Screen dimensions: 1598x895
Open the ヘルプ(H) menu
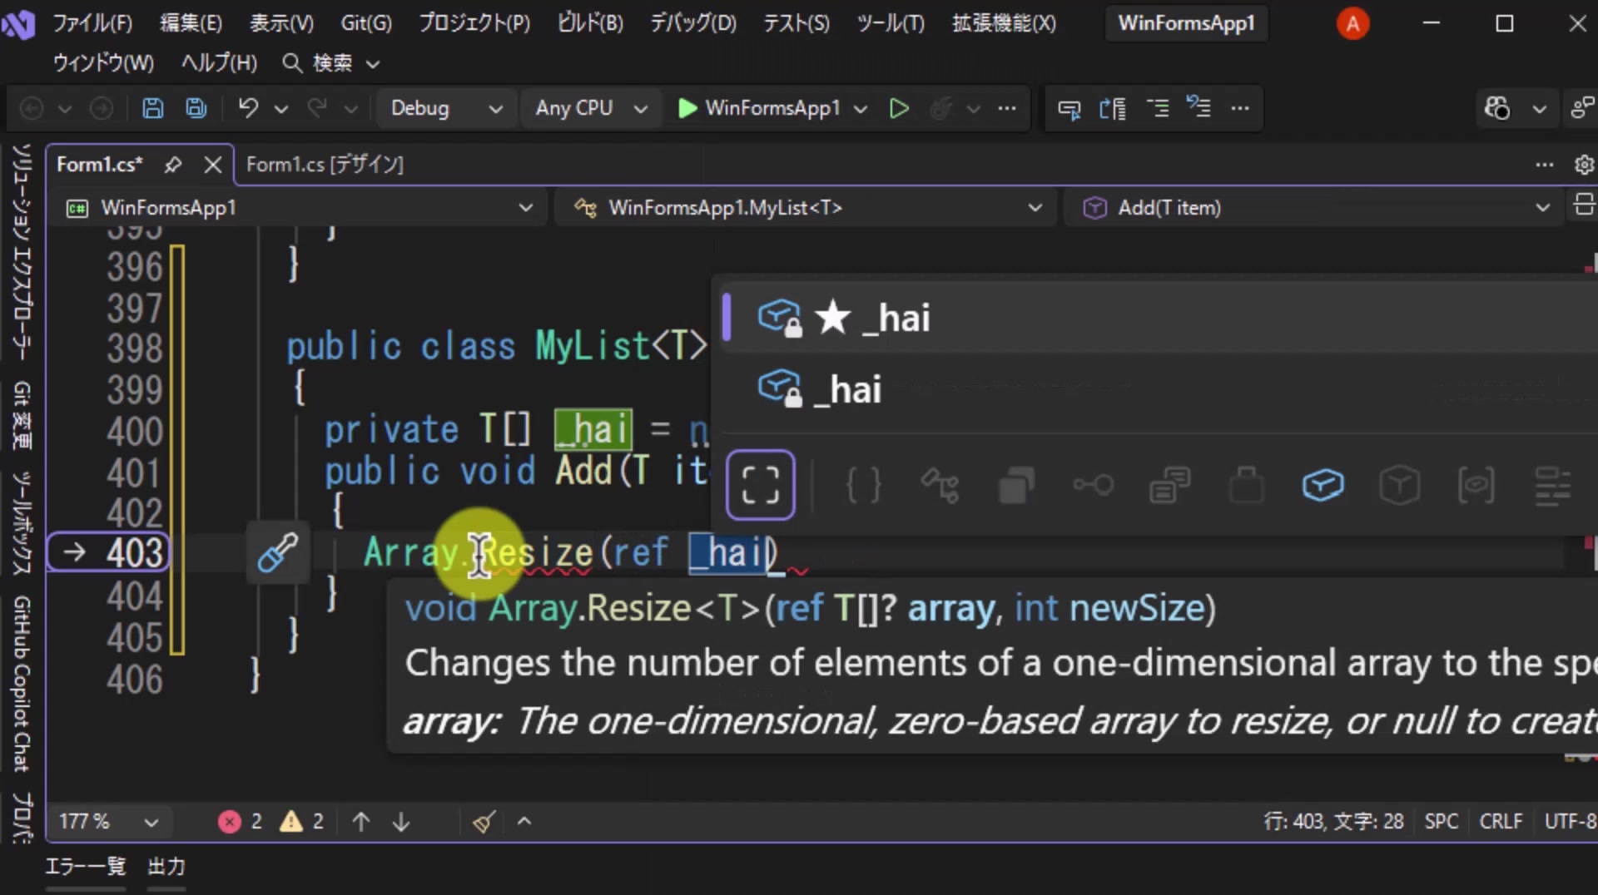pos(220,63)
